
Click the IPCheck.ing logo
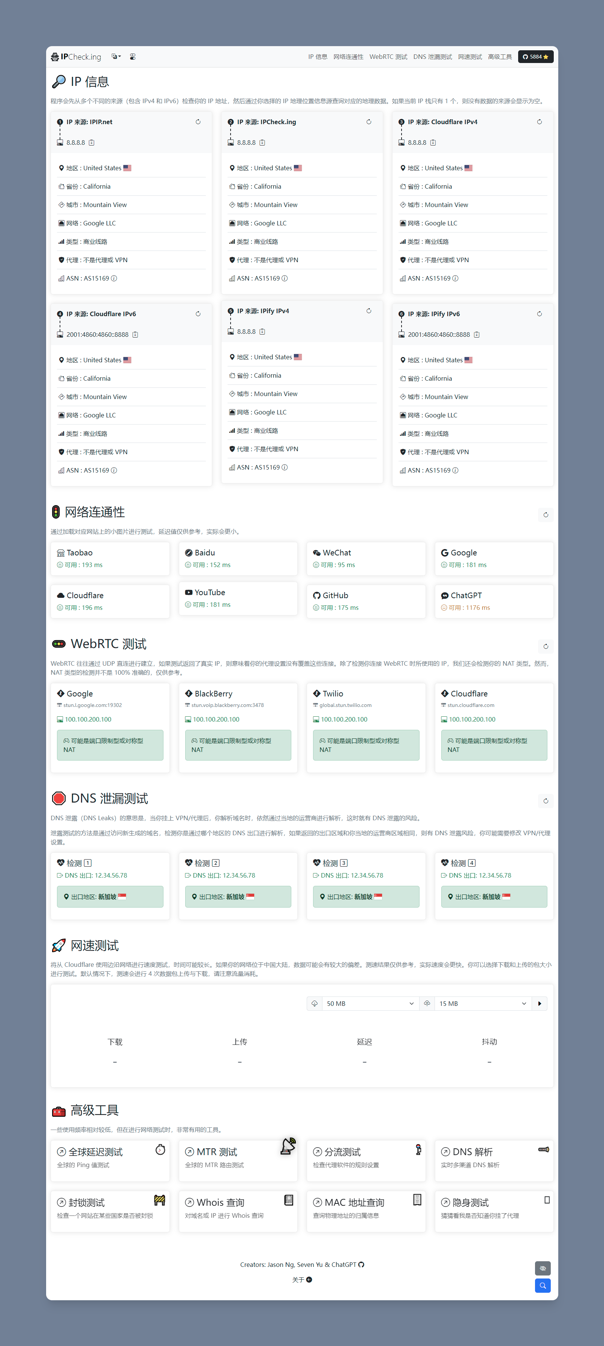[x=76, y=57]
